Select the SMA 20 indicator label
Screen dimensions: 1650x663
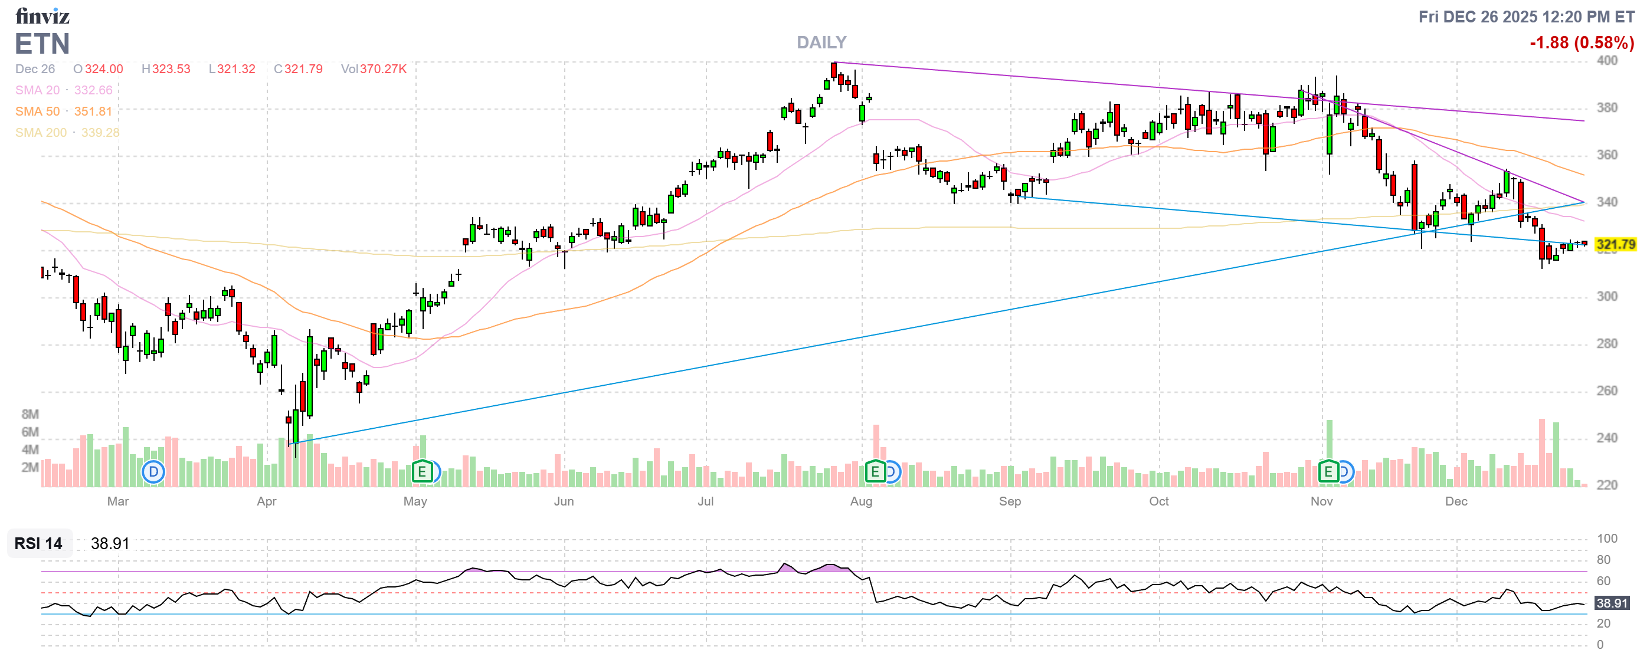37,90
